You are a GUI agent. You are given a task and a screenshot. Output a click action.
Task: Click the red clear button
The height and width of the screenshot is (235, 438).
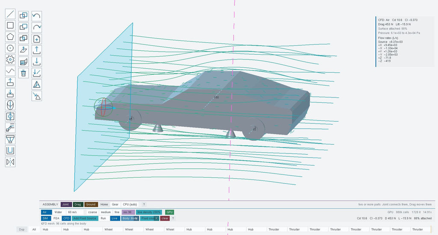(165, 218)
